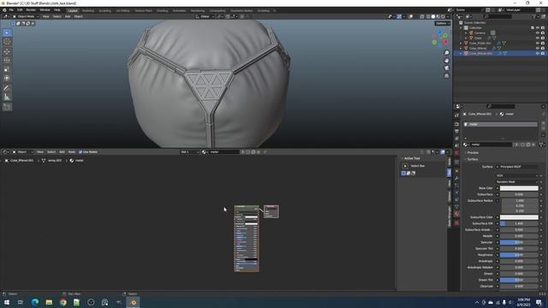Open the Material properties tab icon
The image size is (548, 308).
coord(456,214)
